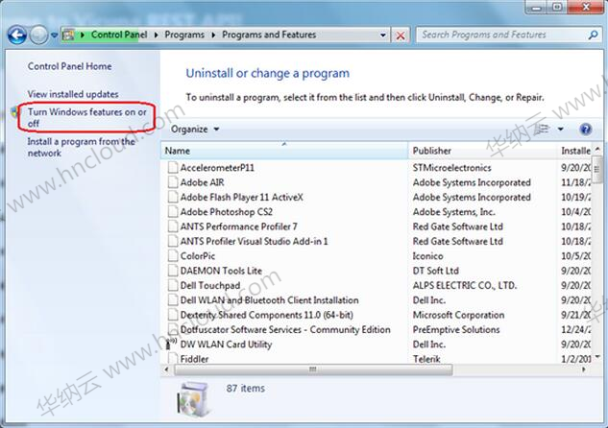Select Adobe AIR program icon

[x=173, y=182]
